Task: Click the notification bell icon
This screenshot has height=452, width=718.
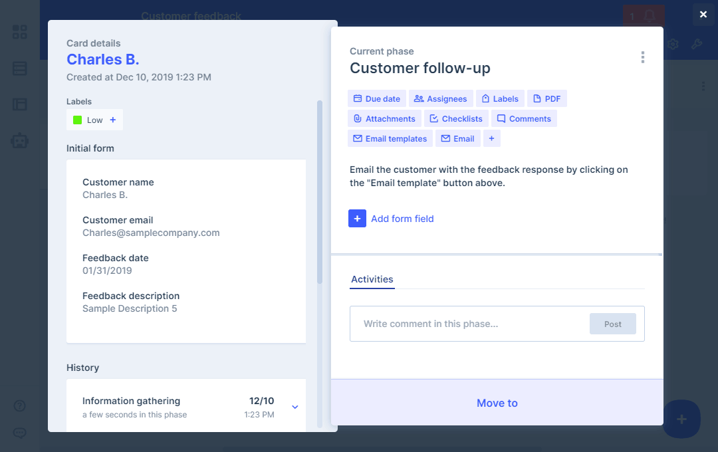Action: [650, 17]
